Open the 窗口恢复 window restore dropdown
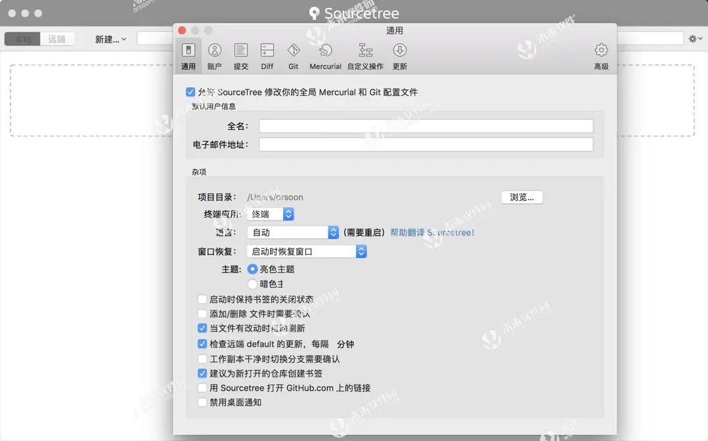Viewport: 708px width, 441px height. point(307,251)
